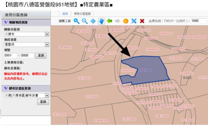Viewport: 208px width, 126px height.
Task: Click parcel label 09720000 on map
Action: (x=84, y=78)
